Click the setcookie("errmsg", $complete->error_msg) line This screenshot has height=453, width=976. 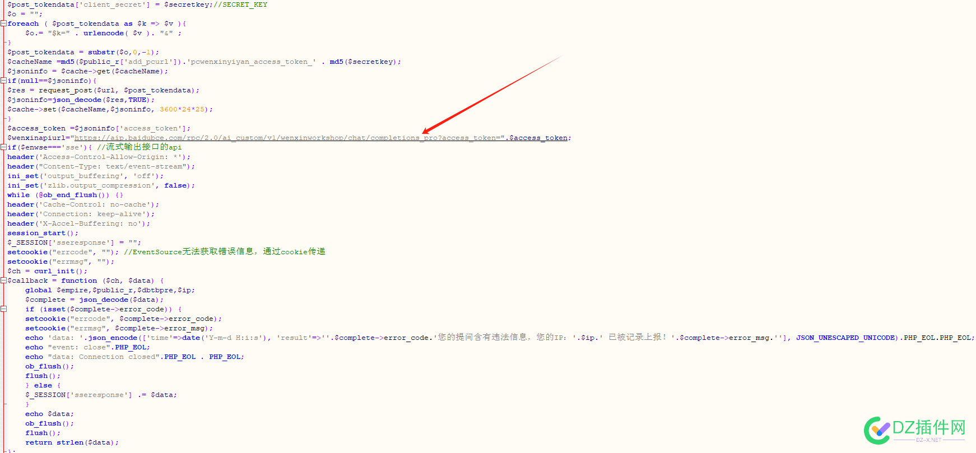pyautogui.click(x=119, y=328)
